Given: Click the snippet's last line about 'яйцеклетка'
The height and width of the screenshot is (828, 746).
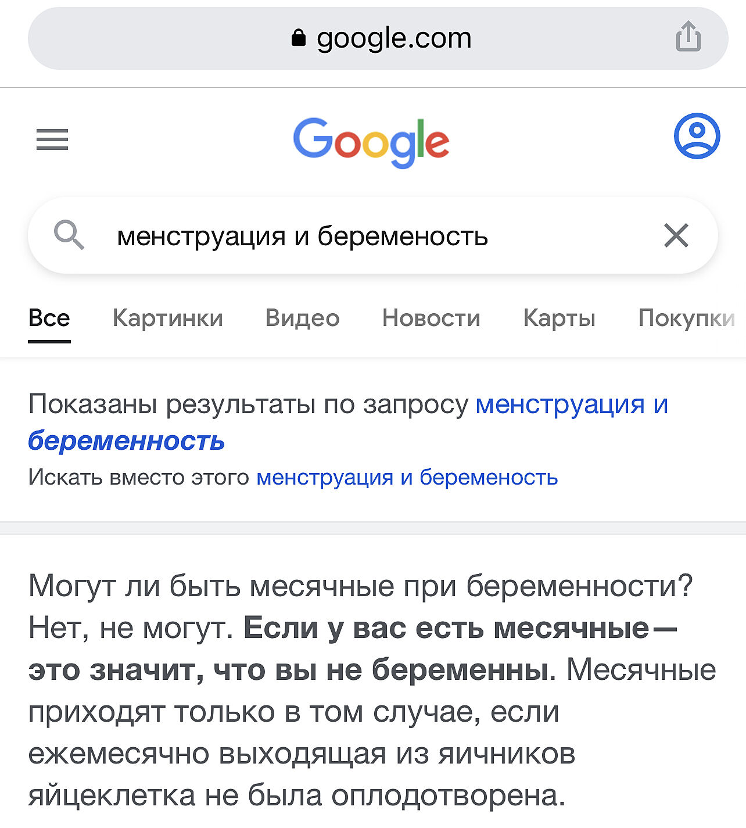Looking at the screenshot, I should 296,795.
